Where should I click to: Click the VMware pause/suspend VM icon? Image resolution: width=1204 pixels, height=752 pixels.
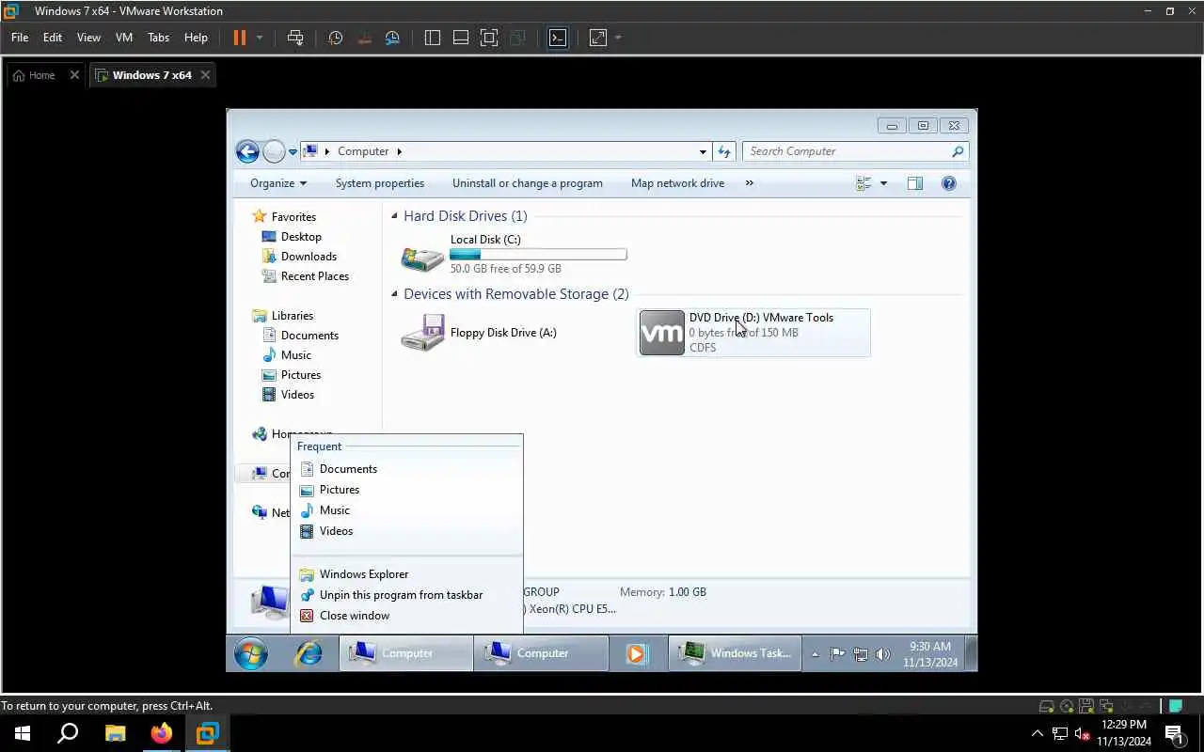239,38
